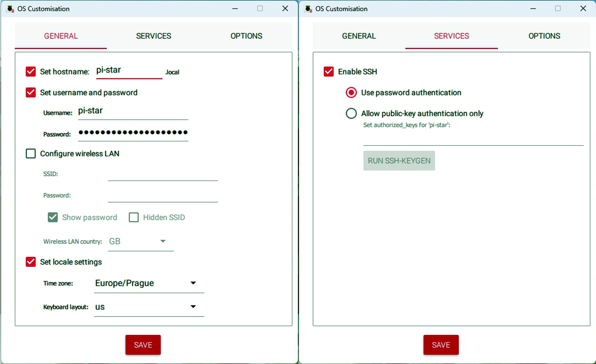Open the Wireless LAN country dropdown

coord(141,242)
